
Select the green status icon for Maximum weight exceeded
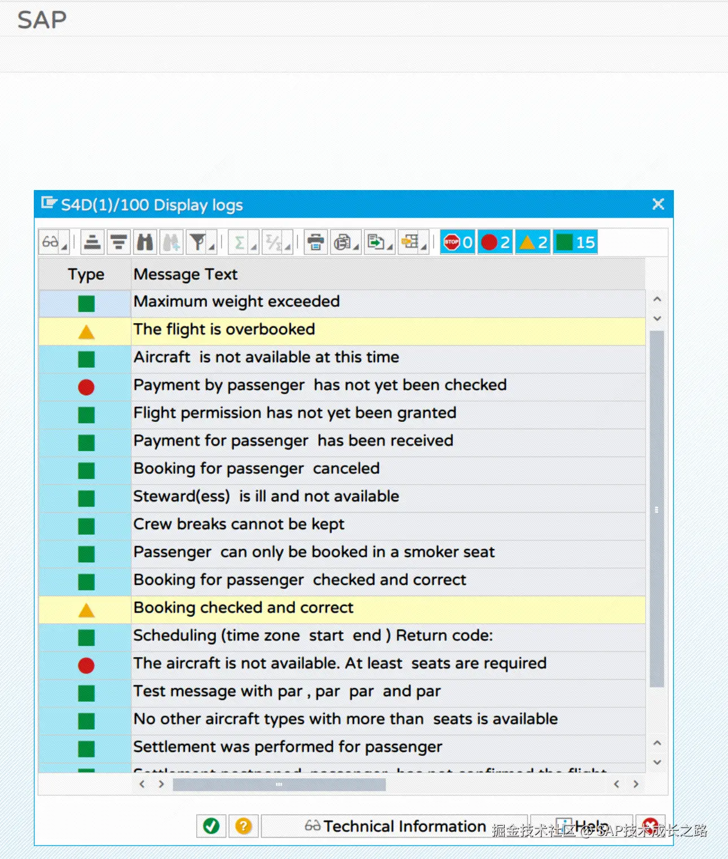(86, 303)
